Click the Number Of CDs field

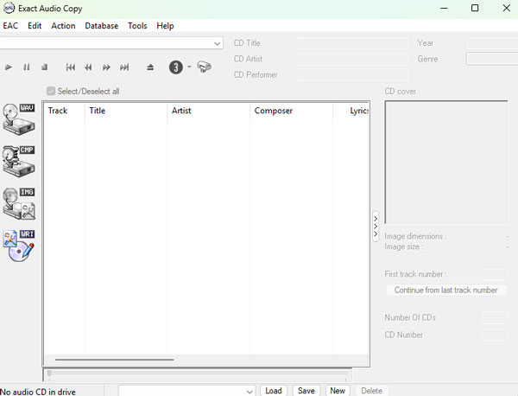[x=495, y=317]
